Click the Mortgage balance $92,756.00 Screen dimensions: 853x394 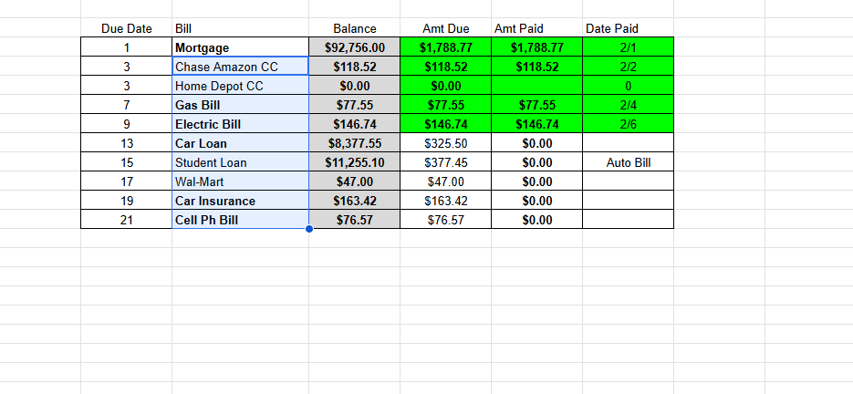(x=354, y=47)
